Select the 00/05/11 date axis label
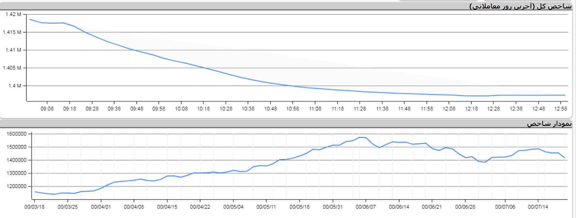Screen dimensions: 576x218 pos(266,207)
